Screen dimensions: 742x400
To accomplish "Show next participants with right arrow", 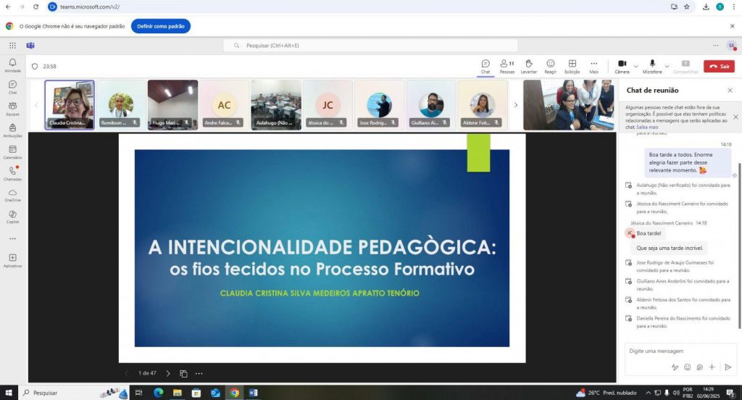I will click(516, 104).
